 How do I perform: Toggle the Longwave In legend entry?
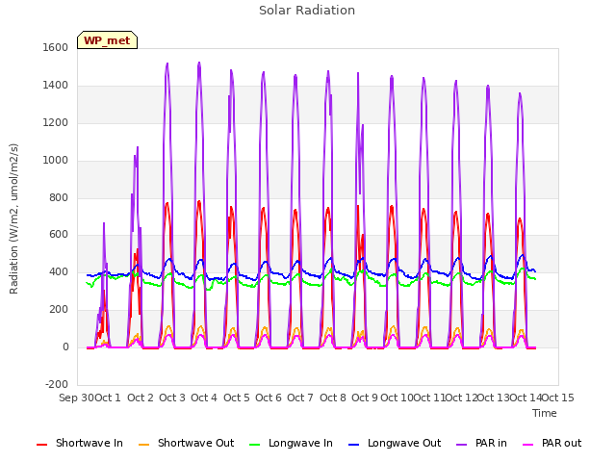291,443
